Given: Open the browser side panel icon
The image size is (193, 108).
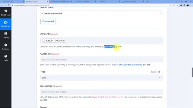Looking at the screenshot, I should 184,5.
